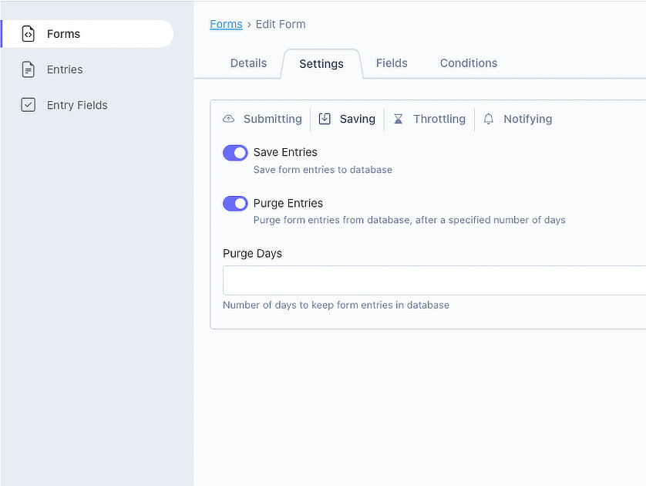Click the Submitting cloud upload icon
Screen dimensions: 646x486
coord(228,119)
